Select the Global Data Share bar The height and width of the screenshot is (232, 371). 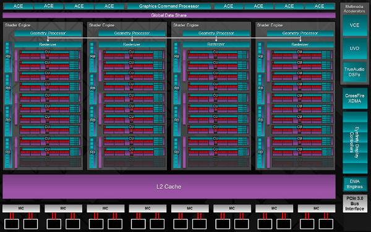(169, 15)
